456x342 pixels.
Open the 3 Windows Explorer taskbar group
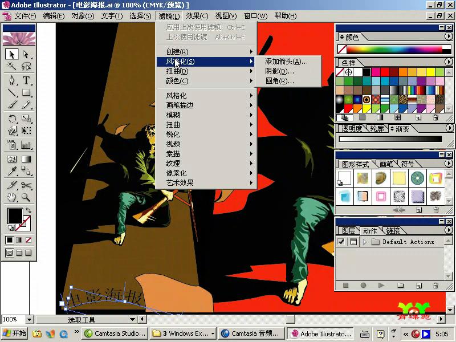[x=184, y=333]
